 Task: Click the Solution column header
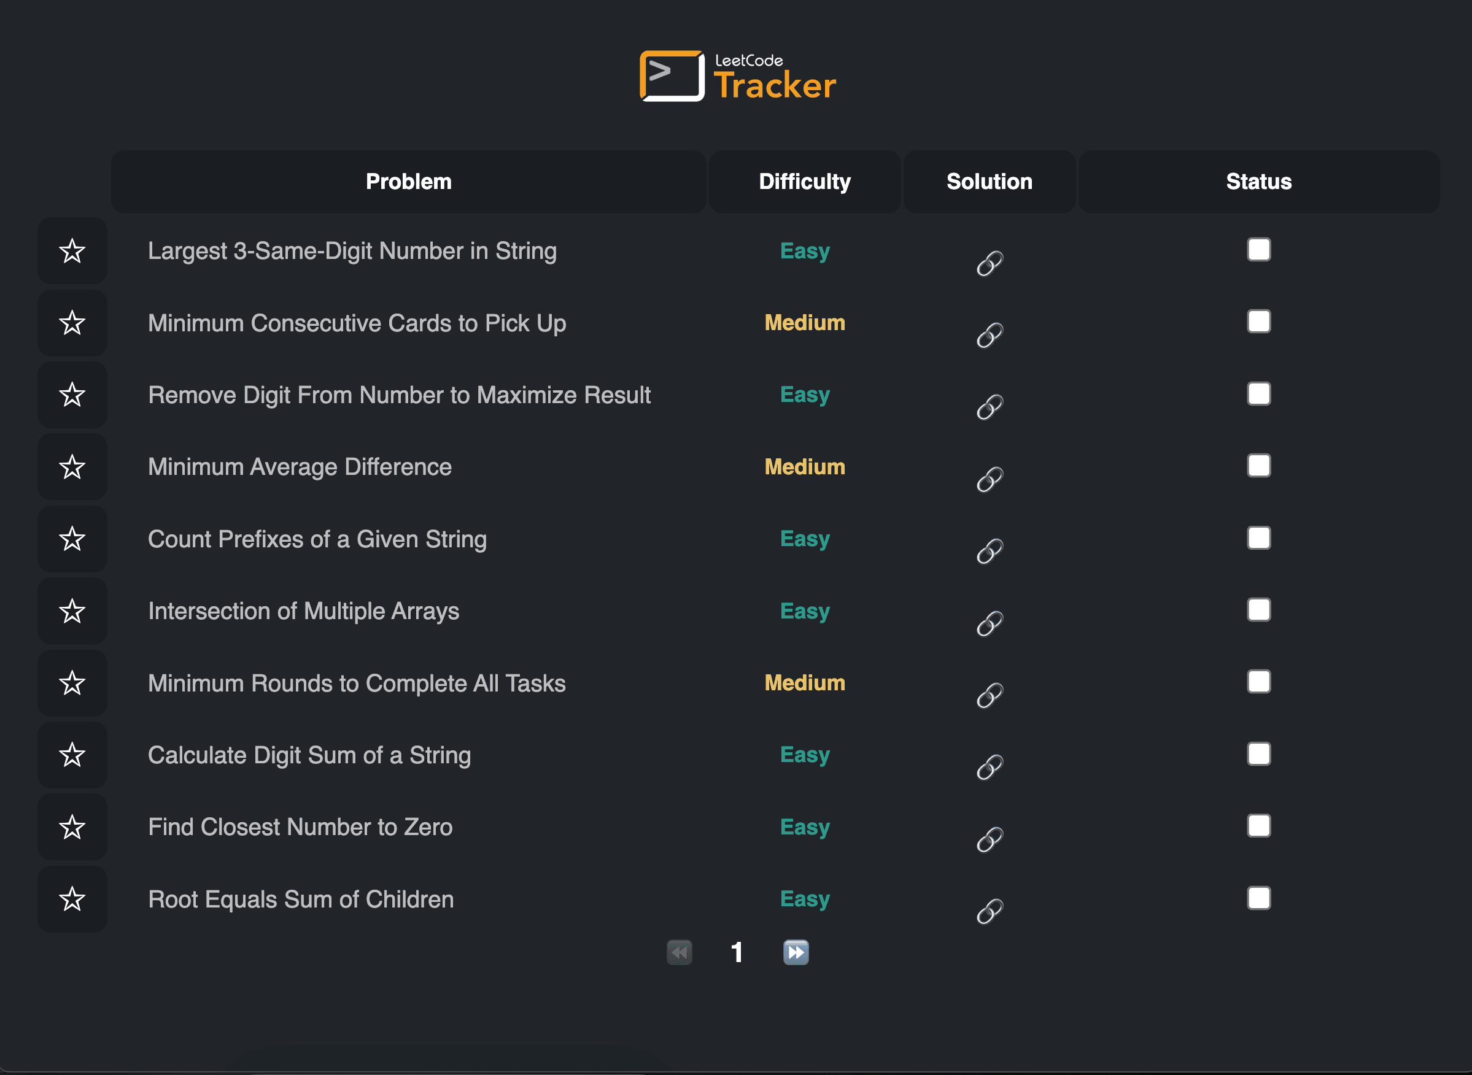pos(989,182)
